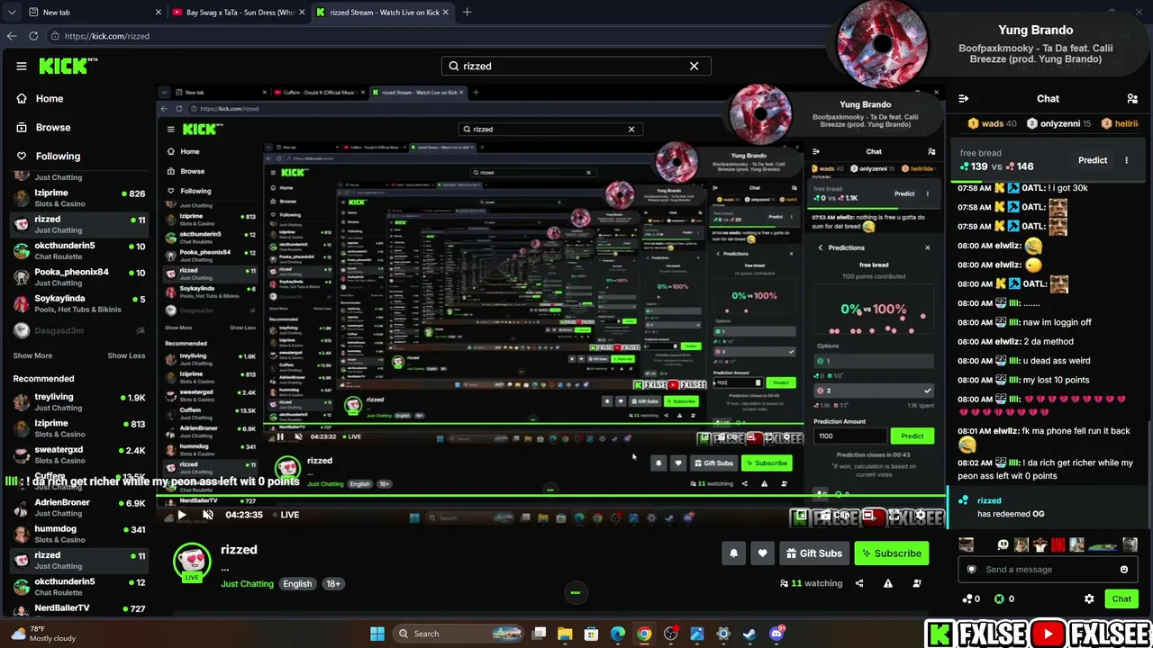This screenshot has height=648, width=1153.
Task: Click the green Kicks balance icon
Action: click(999, 598)
